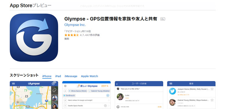Click the Gabriel Young (Mobile), Maya Hudson entry
The image size is (225, 109).
pos(193,100)
